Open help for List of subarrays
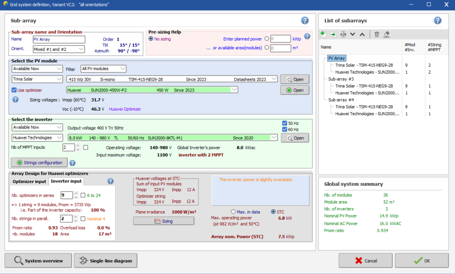The image size is (455, 274). (438, 20)
